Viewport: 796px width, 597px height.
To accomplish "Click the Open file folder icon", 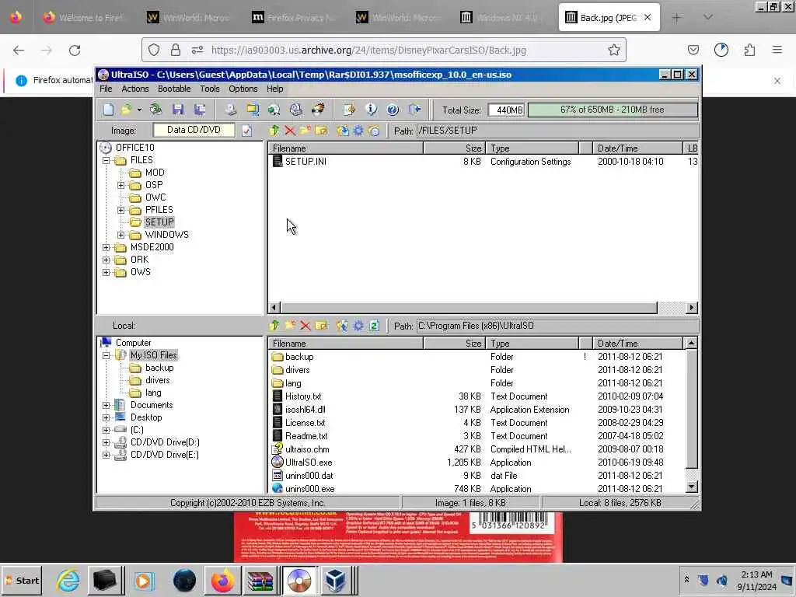I will click(x=126, y=110).
